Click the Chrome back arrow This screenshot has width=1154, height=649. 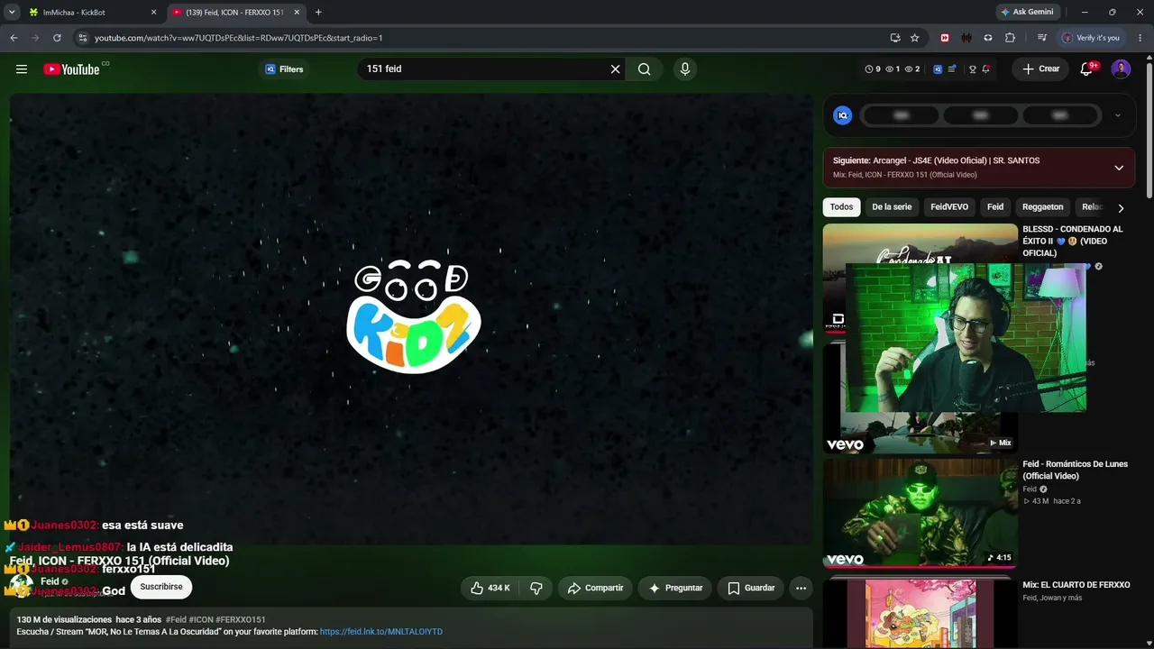click(x=14, y=38)
